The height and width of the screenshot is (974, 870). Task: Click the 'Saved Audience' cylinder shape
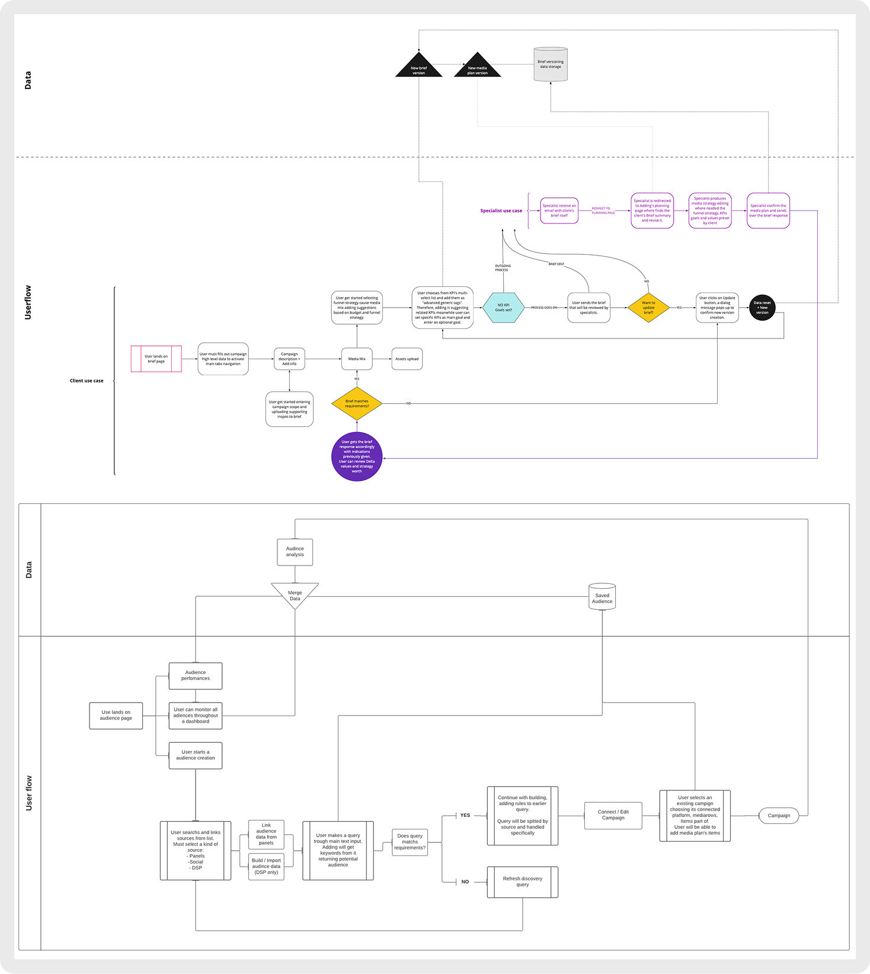click(x=602, y=596)
